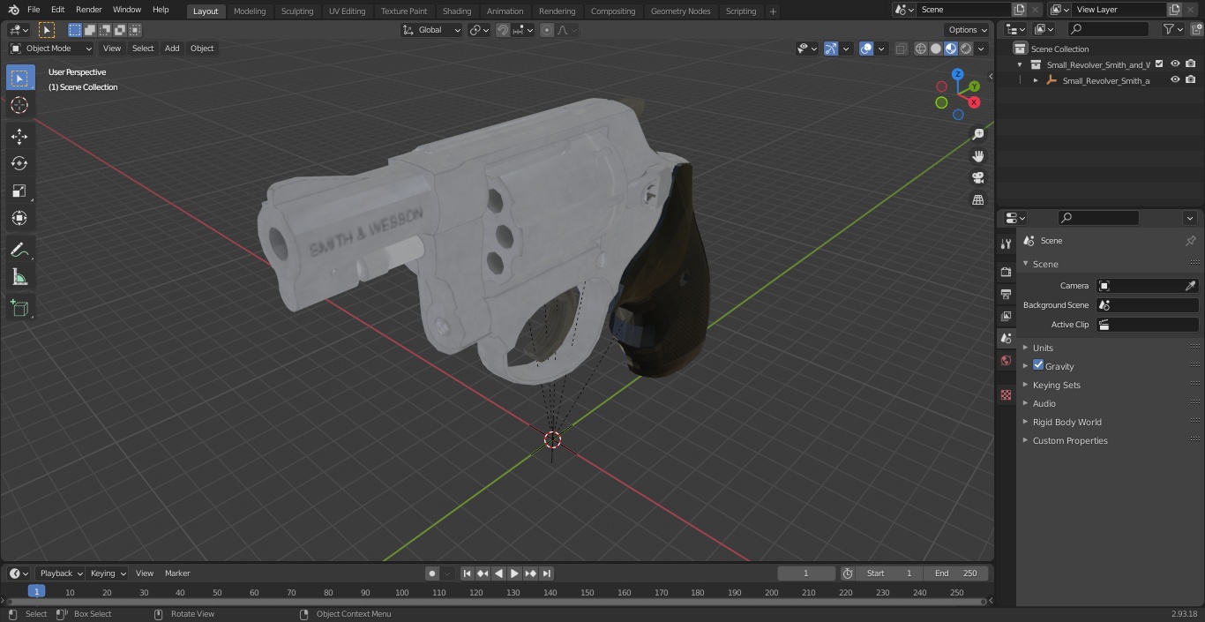Open the Output properties tab
Image resolution: width=1205 pixels, height=622 pixels.
click(x=1006, y=294)
